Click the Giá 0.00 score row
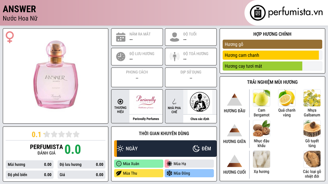 point(81,175)
